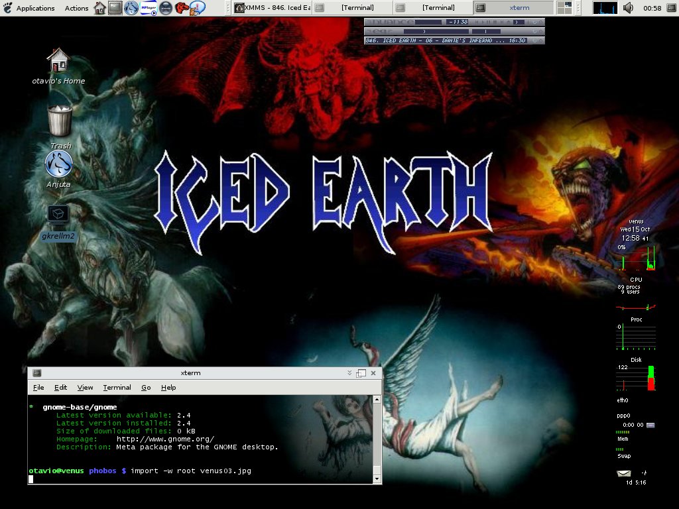Select the Trash desktop icon
The image size is (679, 509).
click(x=60, y=127)
